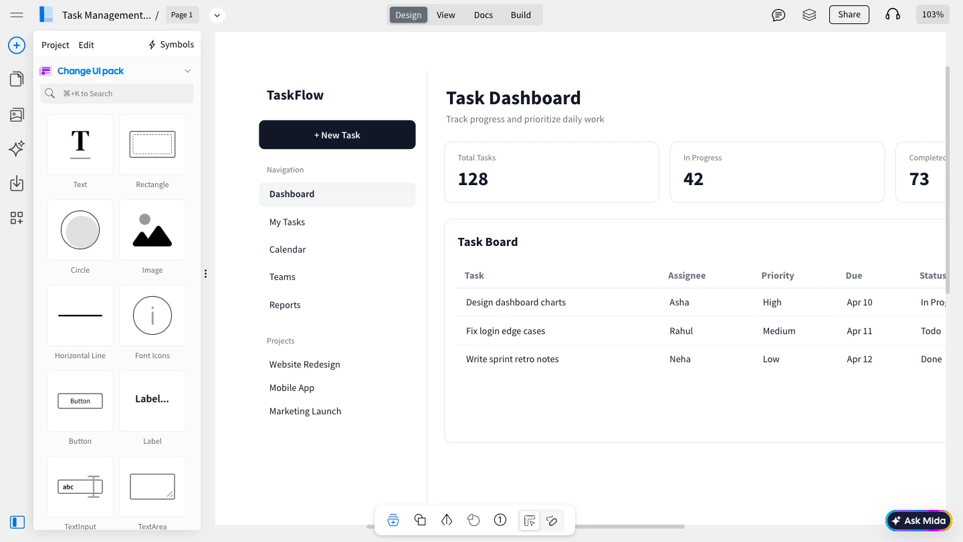Click the component search field
963x542 pixels.
pos(117,94)
